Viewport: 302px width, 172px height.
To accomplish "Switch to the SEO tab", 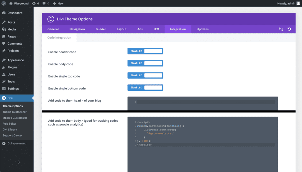I will pos(156,29).
